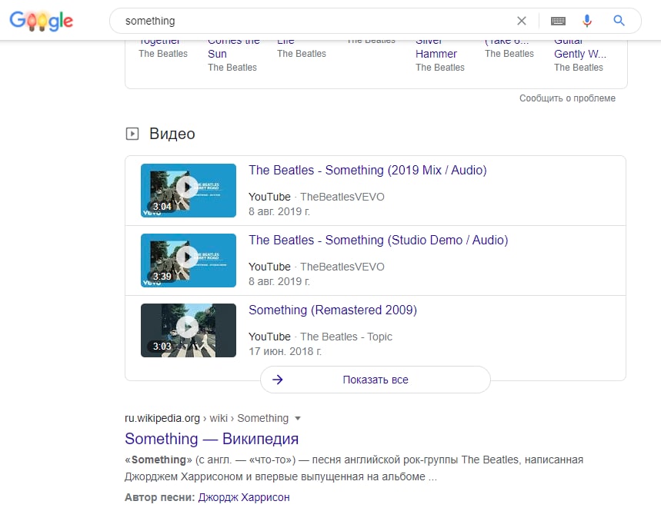Submit search with magnifying glass icon
661x521 pixels.
coord(619,20)
